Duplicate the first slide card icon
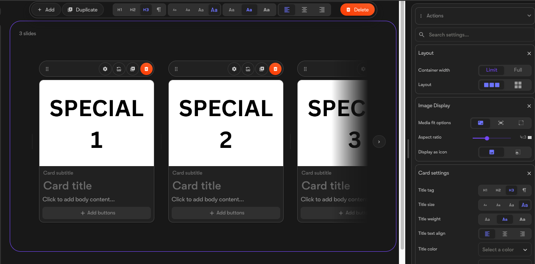 coord(132,69)
